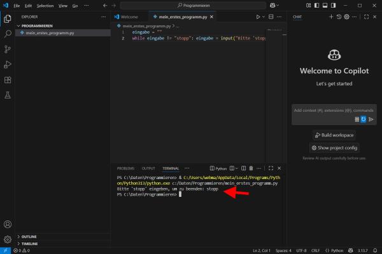Open the Extensions view
The height and width of the screenshot is (254, 382).
(8, 80)
